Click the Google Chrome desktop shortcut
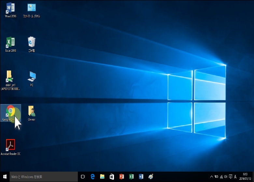The width and height of the screenshot is (254, 182). [10, 112]
